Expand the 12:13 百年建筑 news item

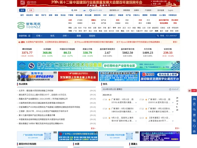click(173, 121)
